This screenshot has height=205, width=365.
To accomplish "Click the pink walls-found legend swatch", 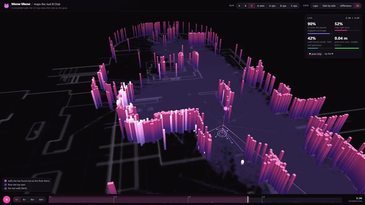I will click(x=5, y=181).
